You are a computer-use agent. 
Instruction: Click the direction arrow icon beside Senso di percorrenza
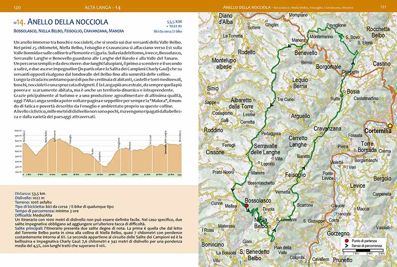pyautogui.click(x=346, y=246)
